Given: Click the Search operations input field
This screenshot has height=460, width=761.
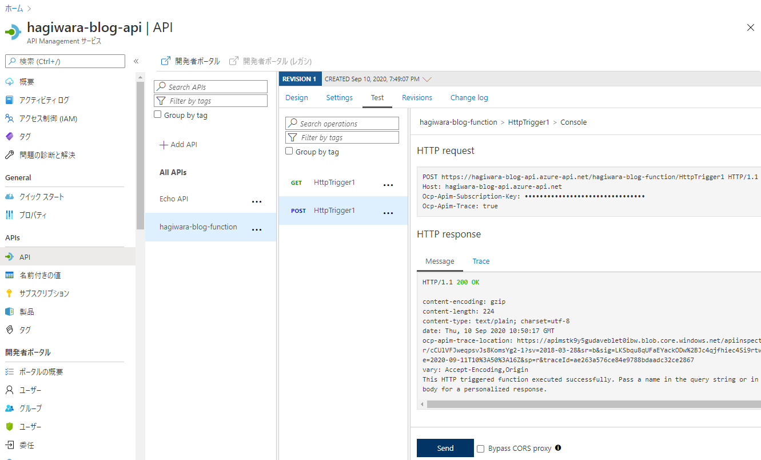Looking at the screenshot, I should [x=341, y=123].
